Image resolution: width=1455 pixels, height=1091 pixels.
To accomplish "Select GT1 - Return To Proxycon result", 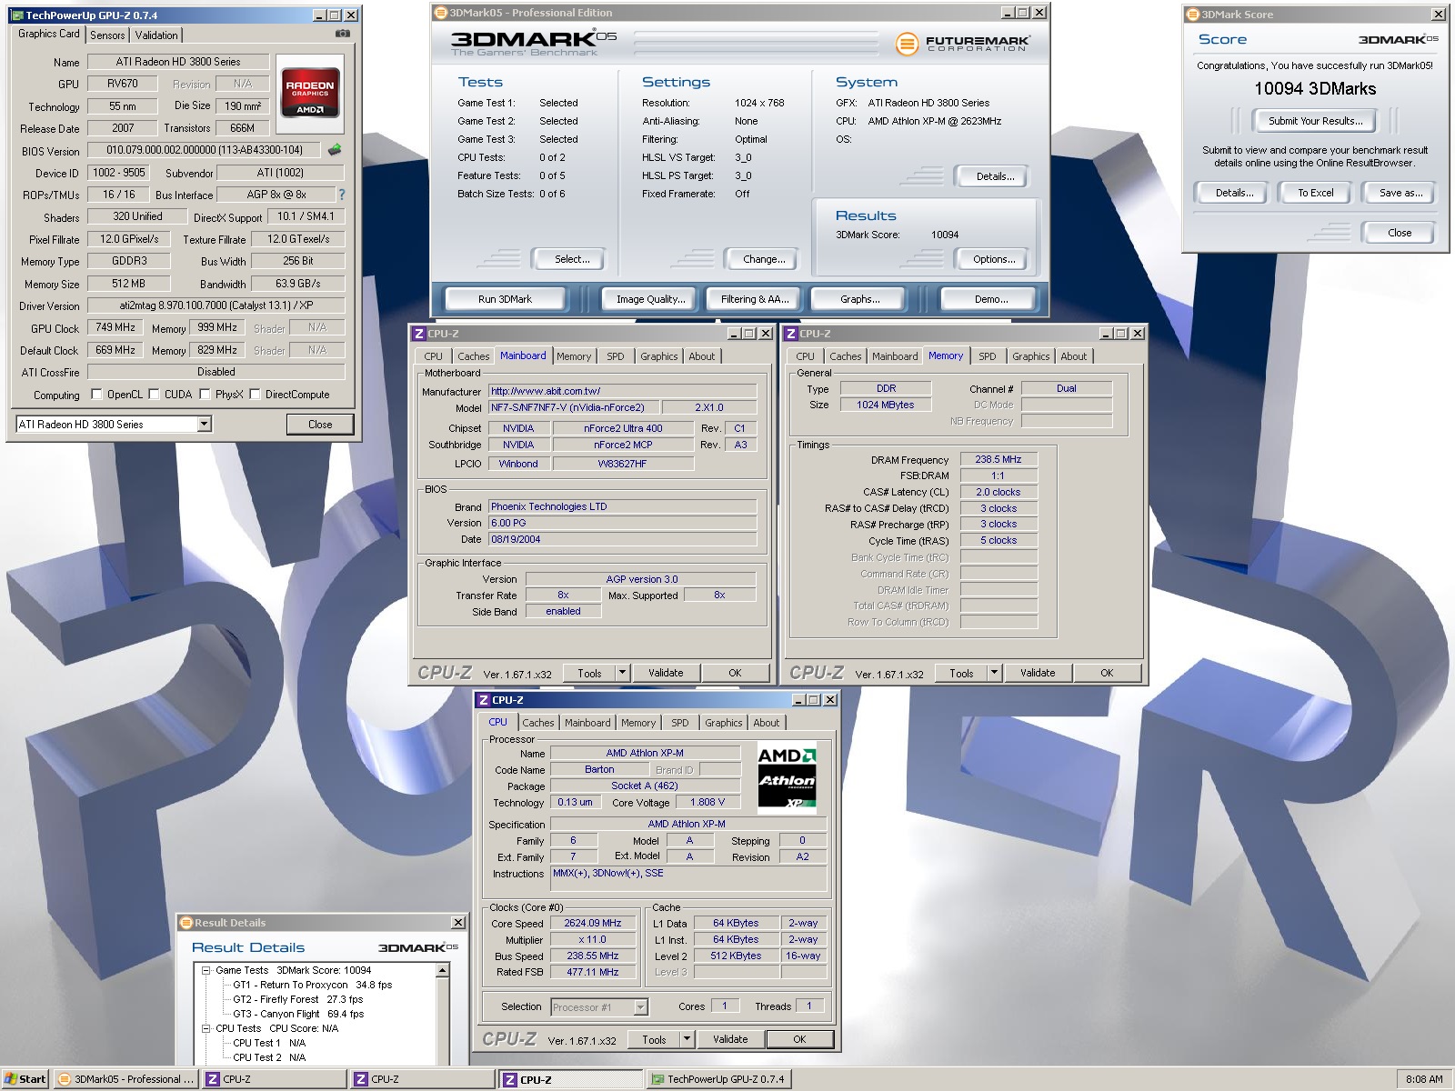I will pyautogui.click(x=312, y=985).
